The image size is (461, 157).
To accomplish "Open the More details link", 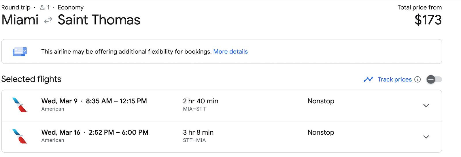I will coord(230,52).
